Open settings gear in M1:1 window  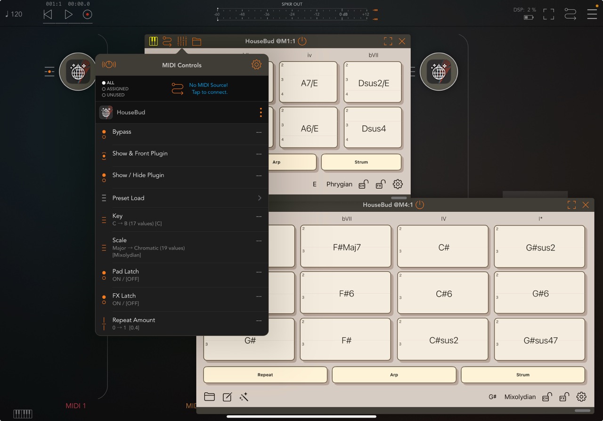coord(398,184)
